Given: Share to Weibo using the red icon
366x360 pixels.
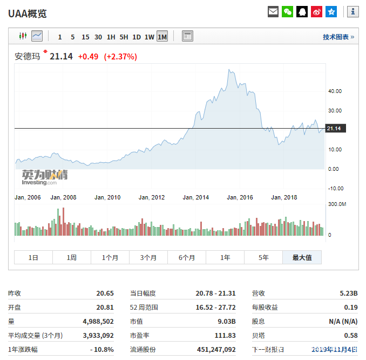Looking at the screenshot, I should [316, 12].
